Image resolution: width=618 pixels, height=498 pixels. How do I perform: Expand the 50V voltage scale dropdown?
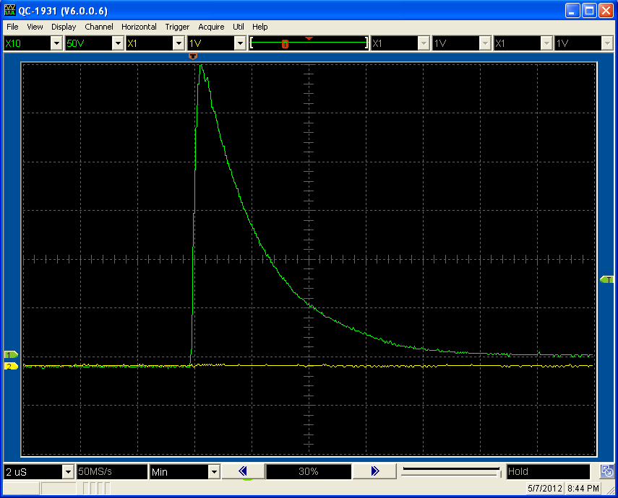(118, 44)
